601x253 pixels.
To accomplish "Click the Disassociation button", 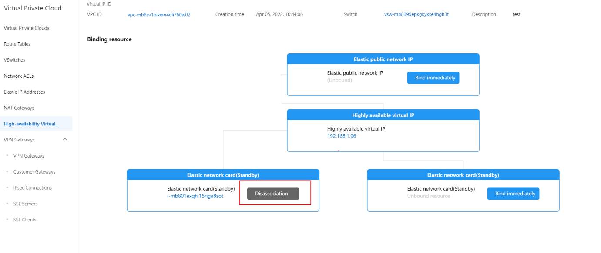I will click(x=273, y=194).
